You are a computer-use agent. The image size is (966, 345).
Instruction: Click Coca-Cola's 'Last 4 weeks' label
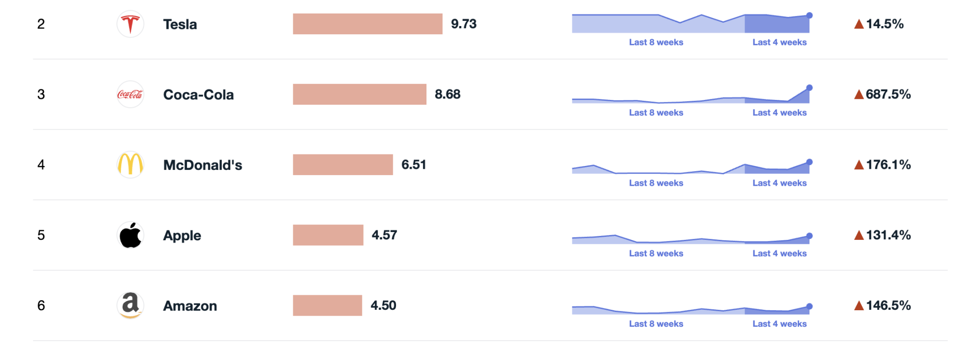pyautogui.click(x=780, y=113)
